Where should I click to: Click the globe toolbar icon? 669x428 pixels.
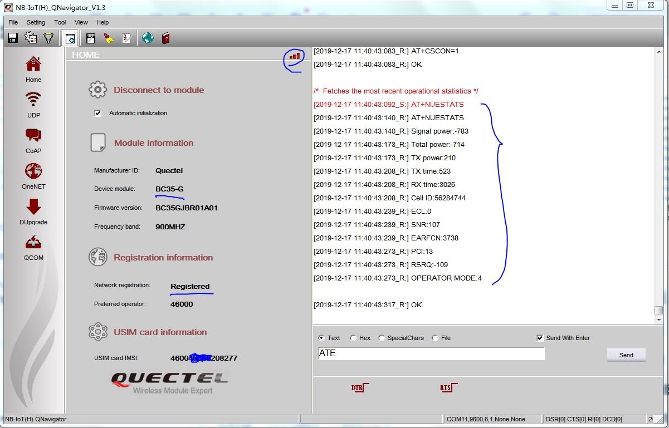point(148,38)
